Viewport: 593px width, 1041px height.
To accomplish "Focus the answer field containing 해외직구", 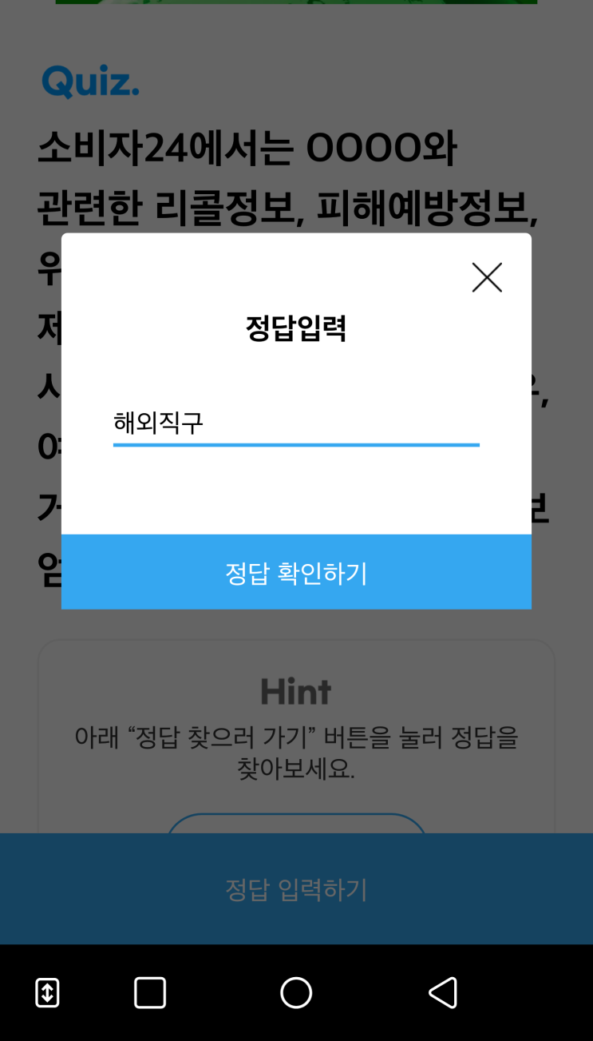I will (296, 422).
